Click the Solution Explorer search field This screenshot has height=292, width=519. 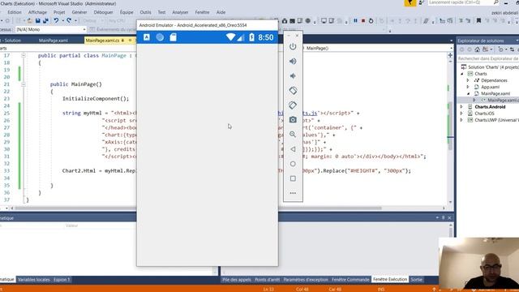point(488,58)
